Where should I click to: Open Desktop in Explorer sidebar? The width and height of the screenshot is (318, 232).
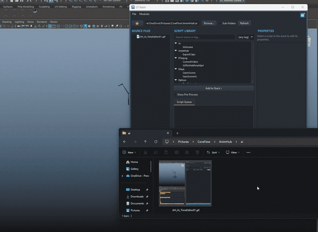pos(133,190)
